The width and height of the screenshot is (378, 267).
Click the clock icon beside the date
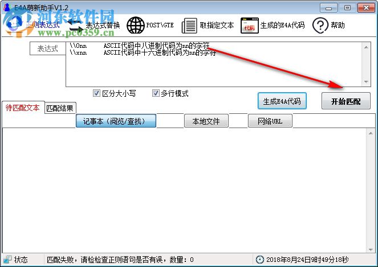point(259,260)
